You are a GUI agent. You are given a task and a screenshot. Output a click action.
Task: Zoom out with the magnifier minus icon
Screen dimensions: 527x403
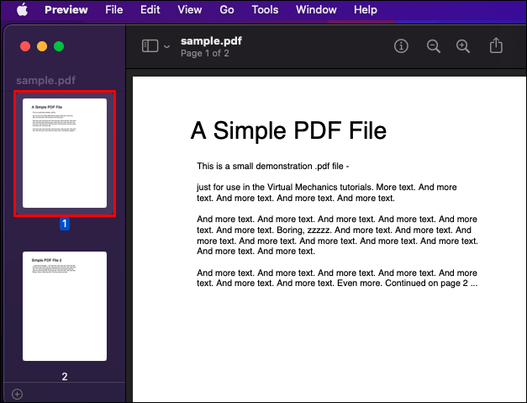coord(433,46)
